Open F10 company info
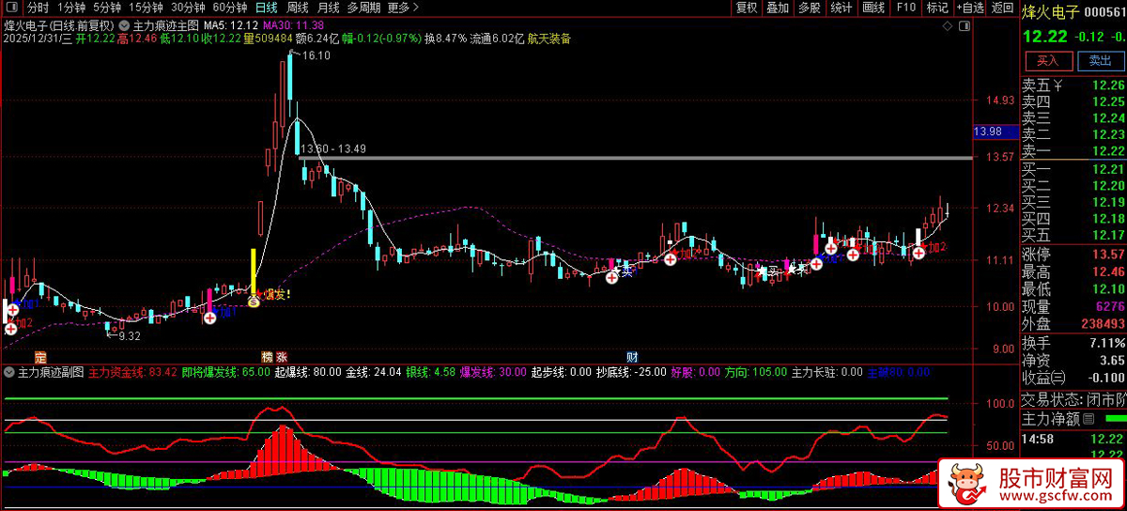Image resolution: width=1127 pixels, height=511 pixels. tap(905, 8)
